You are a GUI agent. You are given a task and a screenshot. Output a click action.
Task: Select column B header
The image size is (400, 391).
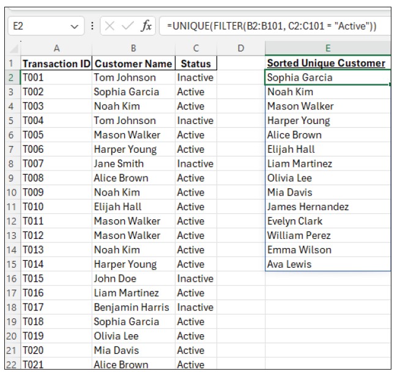(133, 48)
